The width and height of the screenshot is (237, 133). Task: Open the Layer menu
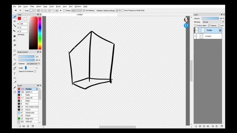26,7
